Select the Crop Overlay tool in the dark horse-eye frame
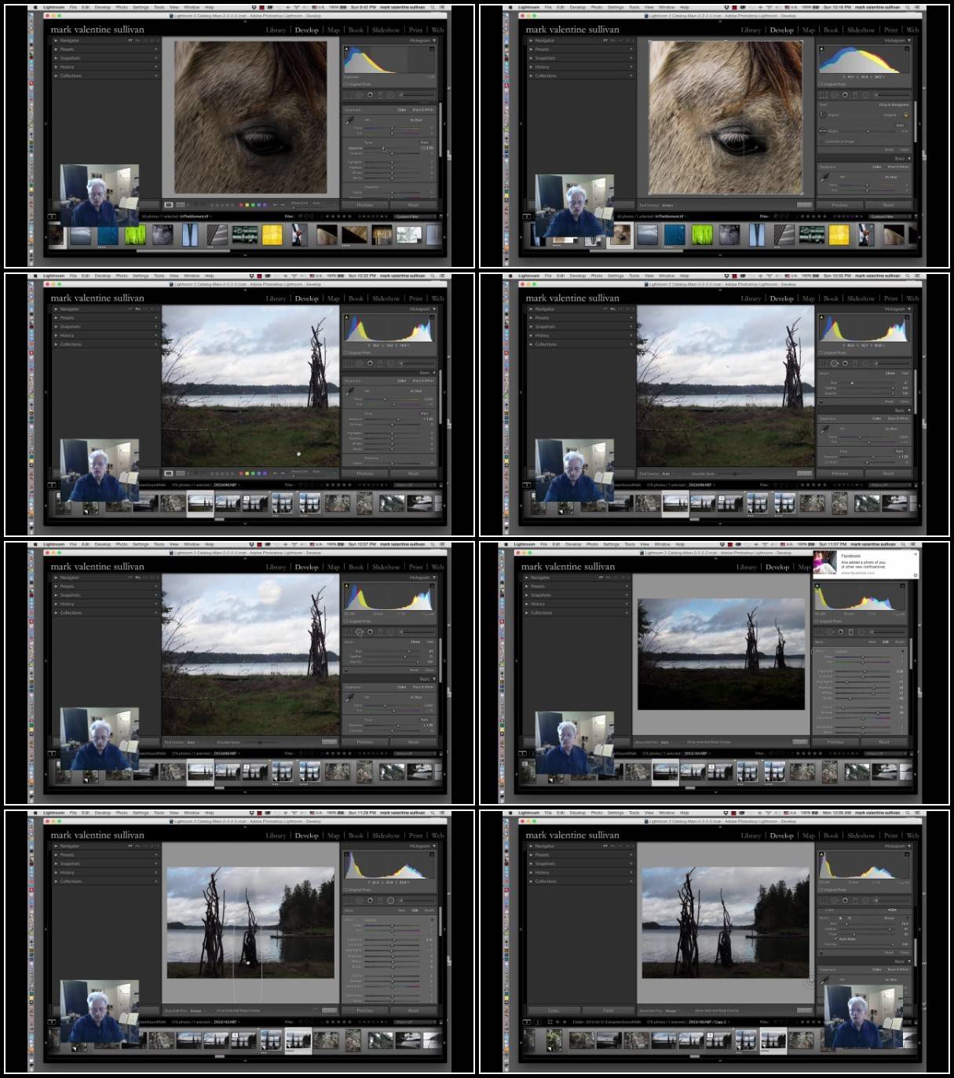The image size is (954, 1078). pos(349,95)
